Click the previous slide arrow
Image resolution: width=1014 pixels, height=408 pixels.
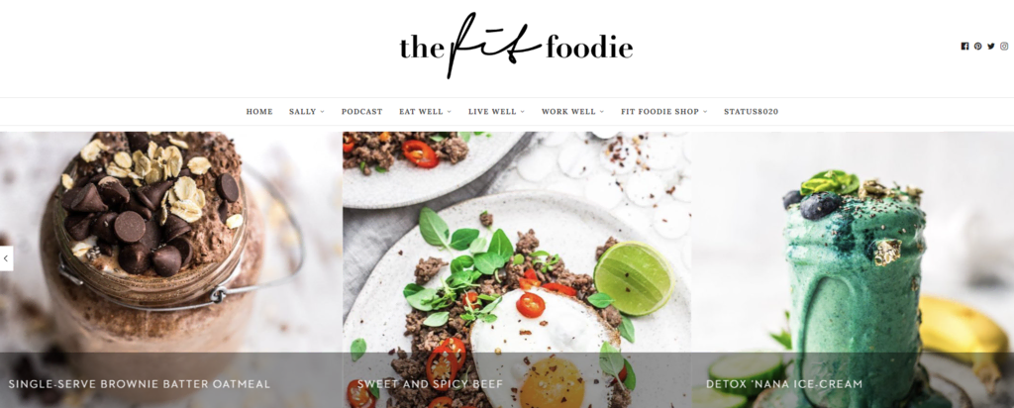click(x=6, y=258)
